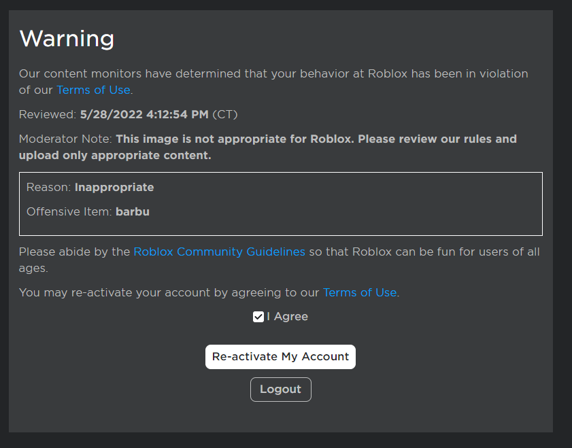Viewport: 572px width, 448px height.
Task: Click the offensive item name barbu
Action: tap(133, 211)
